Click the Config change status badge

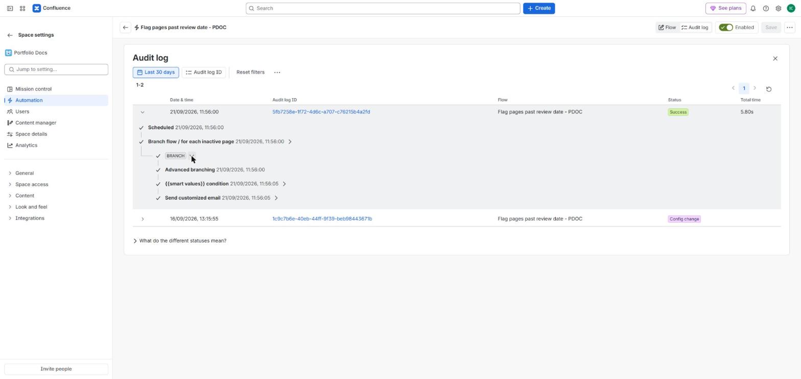[684, 219]
